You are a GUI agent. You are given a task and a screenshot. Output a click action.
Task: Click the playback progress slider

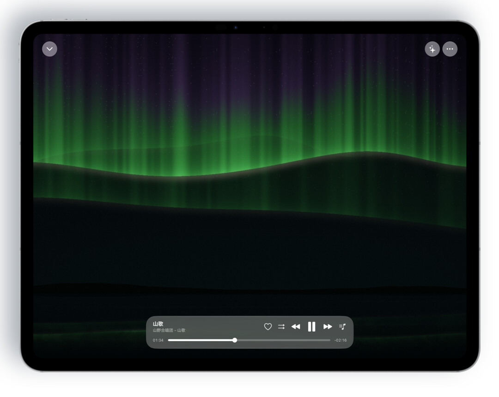tap(249, 340)
